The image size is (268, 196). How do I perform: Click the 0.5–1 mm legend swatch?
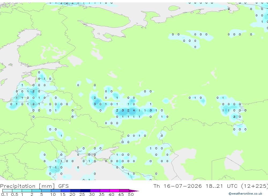[17, 191]
